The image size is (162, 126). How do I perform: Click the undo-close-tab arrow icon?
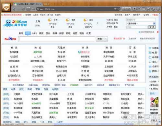coord(33,9)
